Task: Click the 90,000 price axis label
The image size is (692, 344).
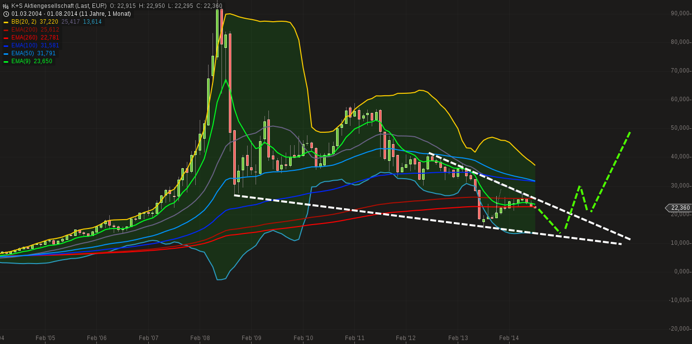Action: point(680,13)
